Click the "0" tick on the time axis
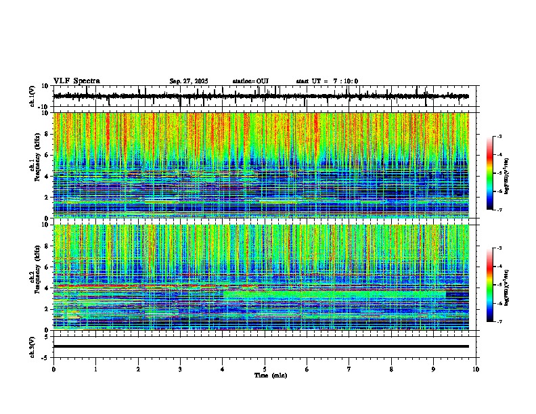536x414 pixels. point(53,369)
